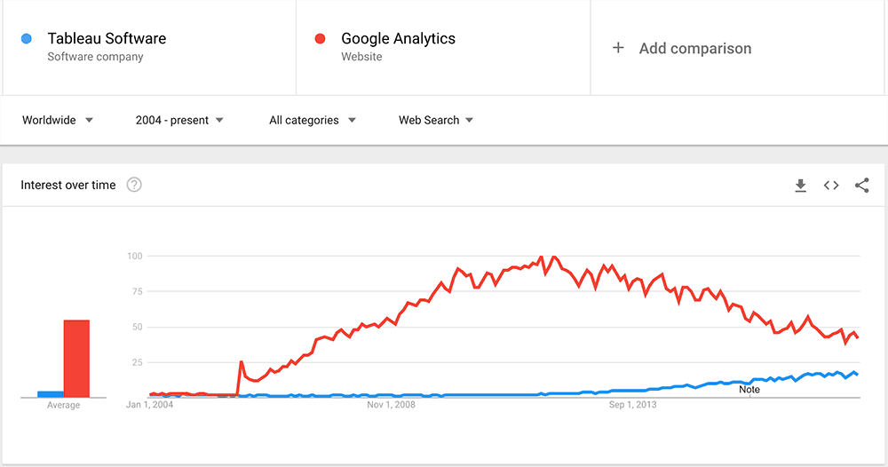The width and height of the screenshot is (888, 467).
Task: Open the help icon beside Interest over time
Action: click(134, 185)
